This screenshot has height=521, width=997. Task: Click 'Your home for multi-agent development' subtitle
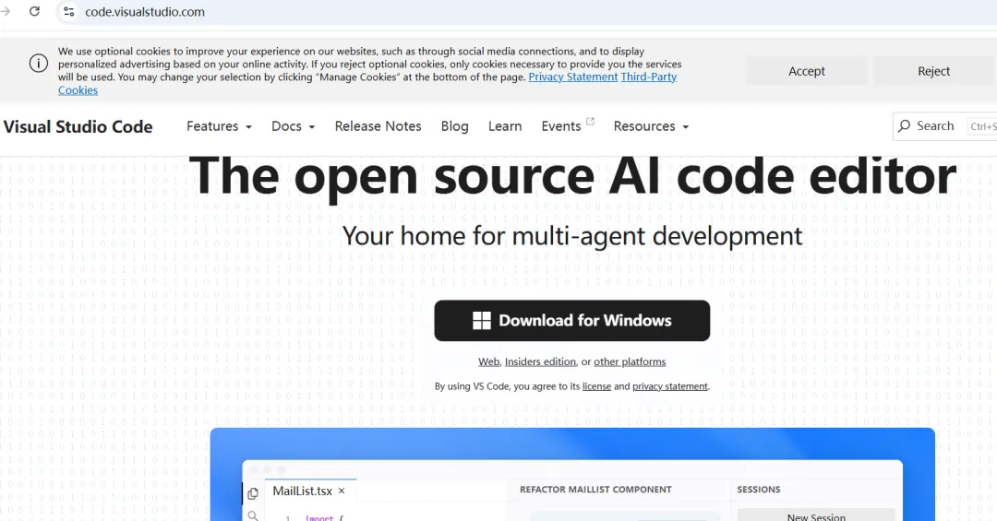[572, 236]
